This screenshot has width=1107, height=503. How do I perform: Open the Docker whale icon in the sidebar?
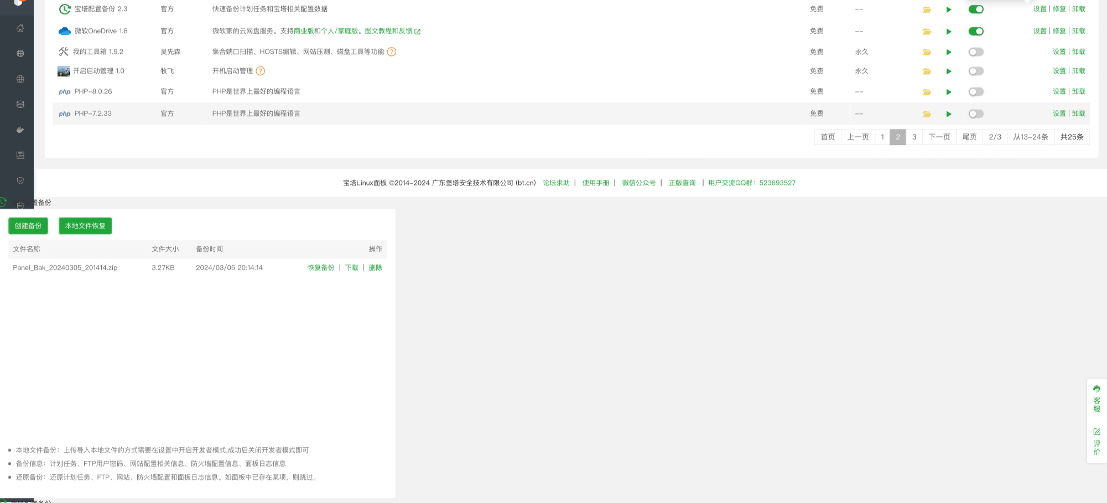click(x=20, y=129)
